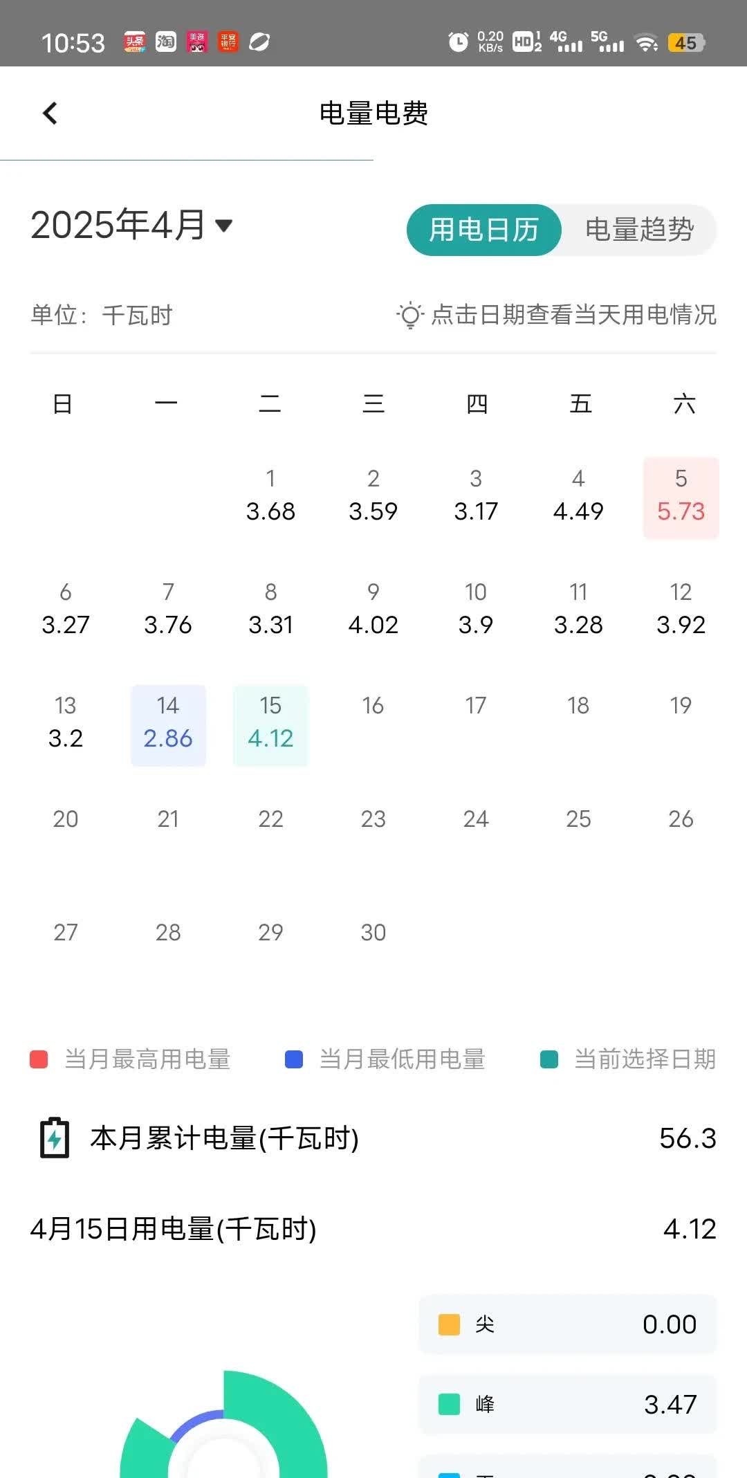The width and height of the screenshot is (747, 1478).
Task: Tap date 18 in calendar
Action: [578, 706]
